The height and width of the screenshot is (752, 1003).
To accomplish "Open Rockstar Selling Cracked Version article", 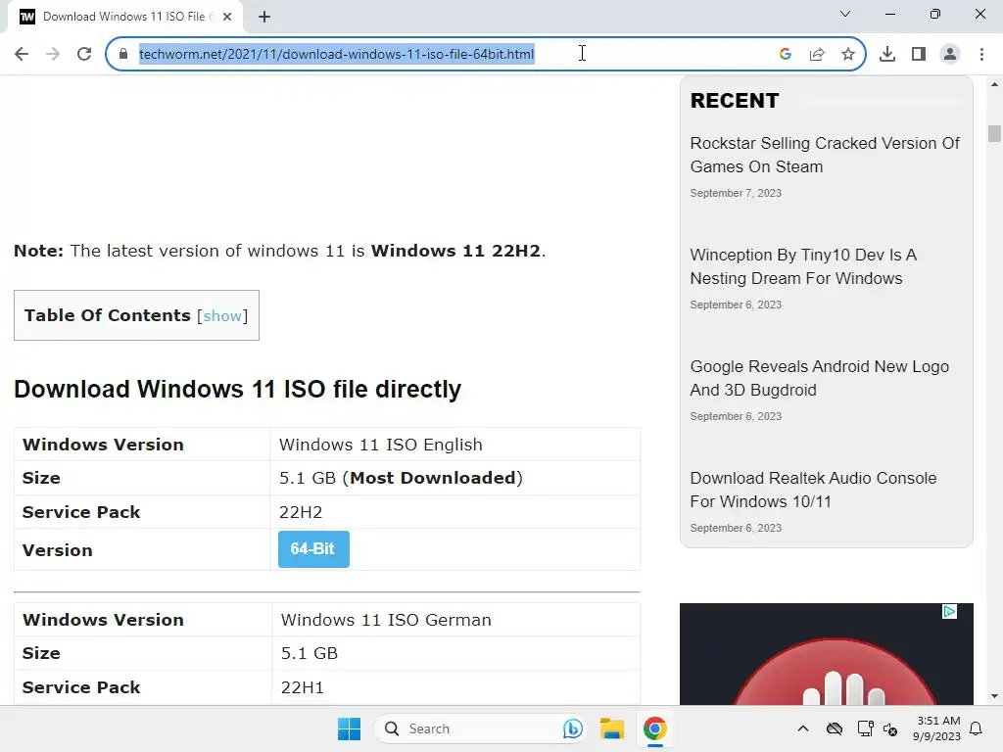I will (825, 155).
